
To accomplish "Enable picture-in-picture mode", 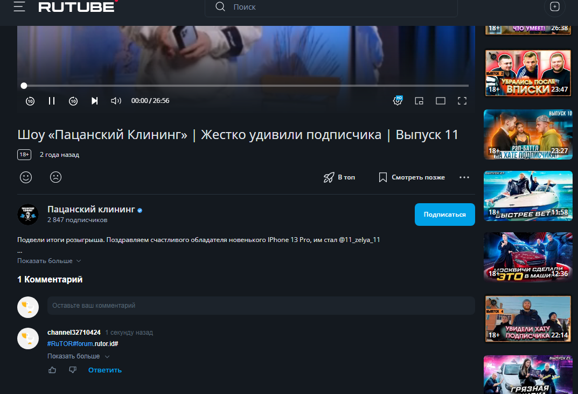I will pos(419,101).
